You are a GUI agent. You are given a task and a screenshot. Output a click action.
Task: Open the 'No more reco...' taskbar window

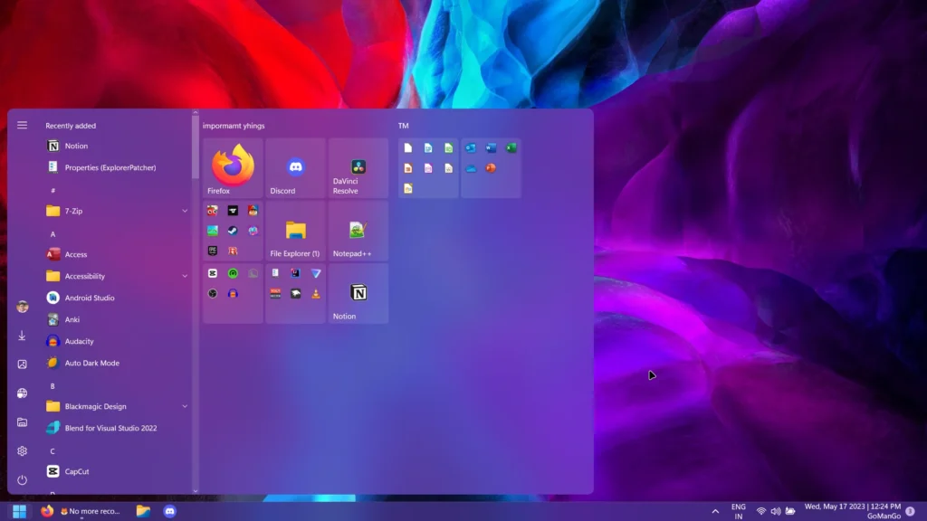click(x=90, y=511)
